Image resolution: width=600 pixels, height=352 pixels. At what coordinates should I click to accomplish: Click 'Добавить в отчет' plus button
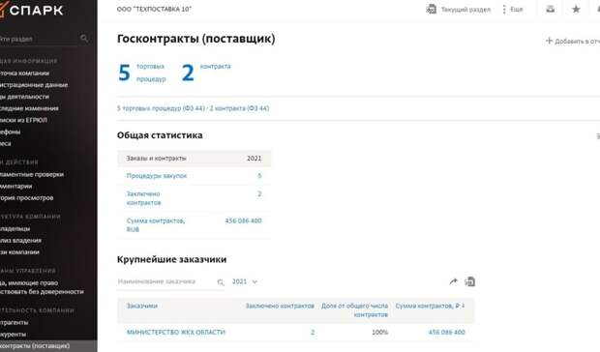tap(573, 41)
